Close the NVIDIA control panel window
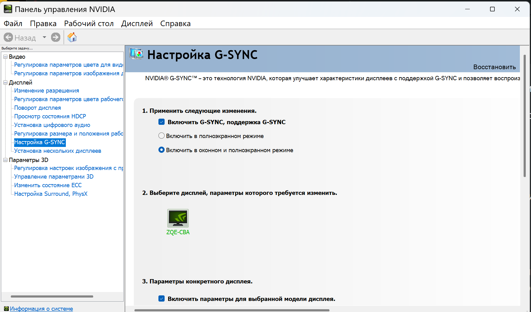The height and width of the screenshot is (312, 531). [517, 9]
